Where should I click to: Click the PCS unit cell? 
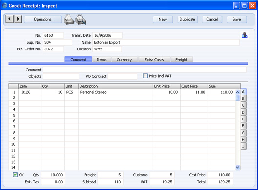71,92
